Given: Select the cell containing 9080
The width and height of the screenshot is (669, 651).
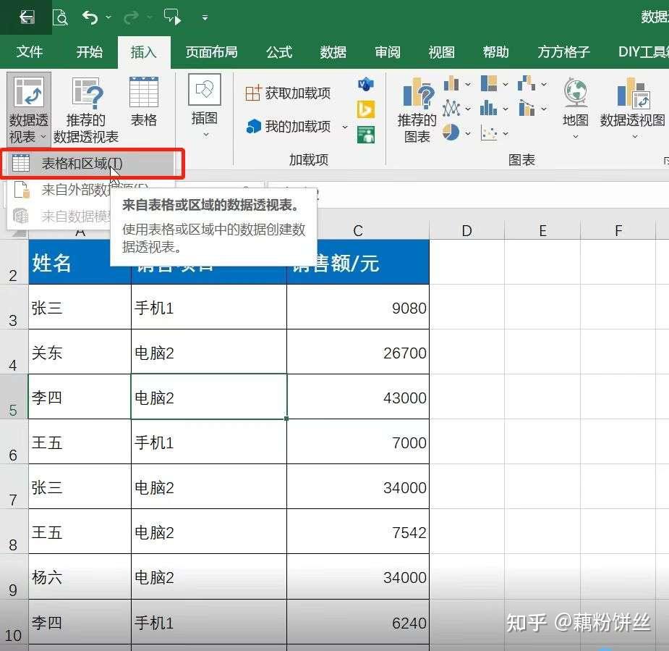Looking at the screenshot, I should point(357,307).
